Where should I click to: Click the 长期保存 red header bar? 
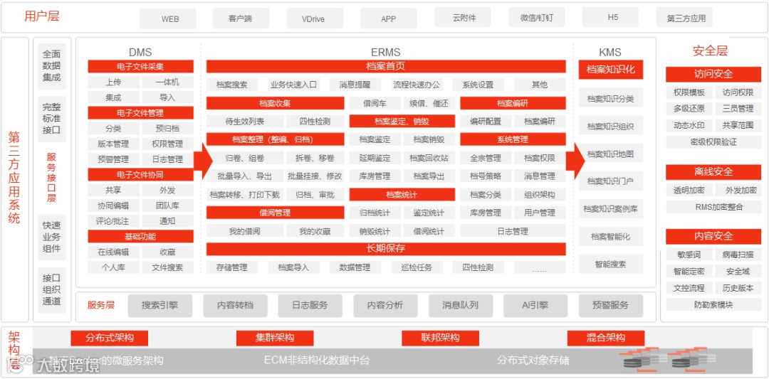386,250
